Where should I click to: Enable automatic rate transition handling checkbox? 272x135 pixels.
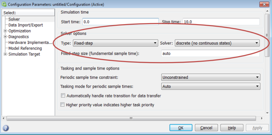pos(63,96)
